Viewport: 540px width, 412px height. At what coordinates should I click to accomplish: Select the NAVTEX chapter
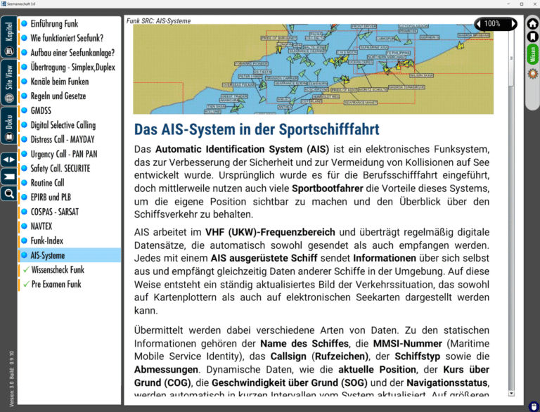point(69,226)
